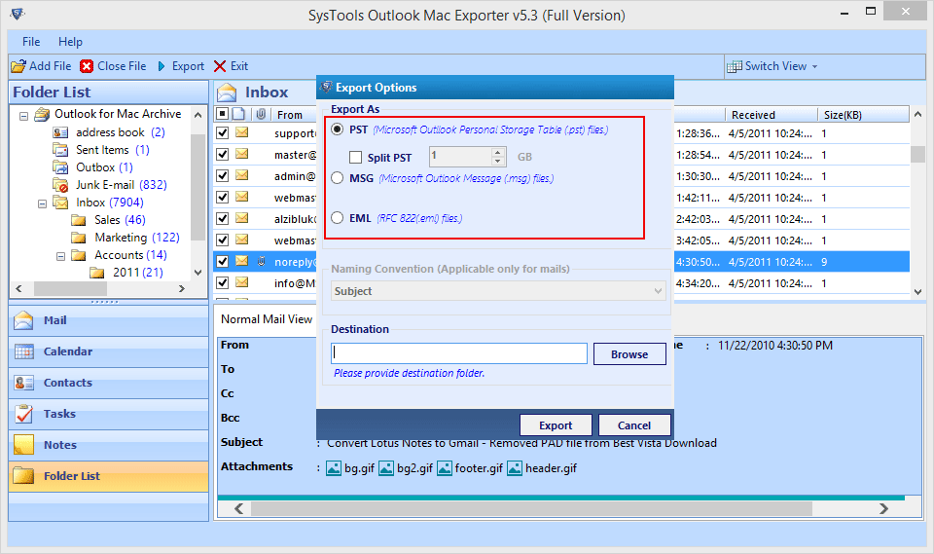
Task: Click the From column header
Action: click(294, 115)
